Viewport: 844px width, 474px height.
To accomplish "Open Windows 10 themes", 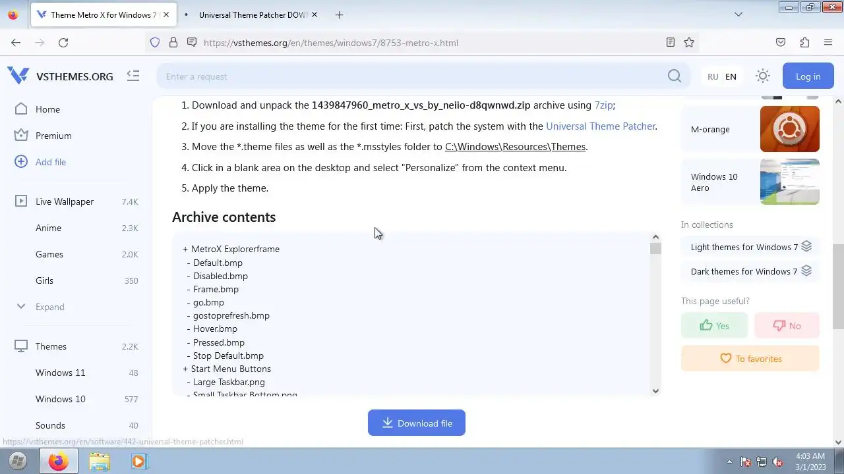I will (60, 399).
